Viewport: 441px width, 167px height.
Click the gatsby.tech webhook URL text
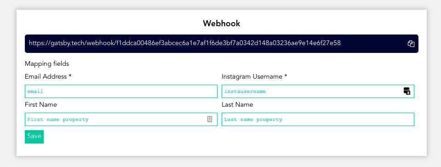coord(185,43)
